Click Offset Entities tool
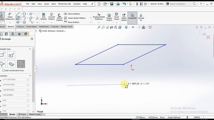Image resolution: width=214 pixels, height=120 pixels. (60, 17)
